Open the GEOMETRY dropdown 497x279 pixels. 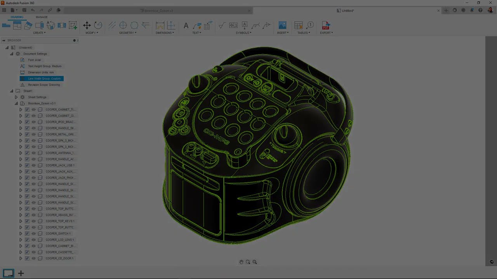[x=128, y=33]
